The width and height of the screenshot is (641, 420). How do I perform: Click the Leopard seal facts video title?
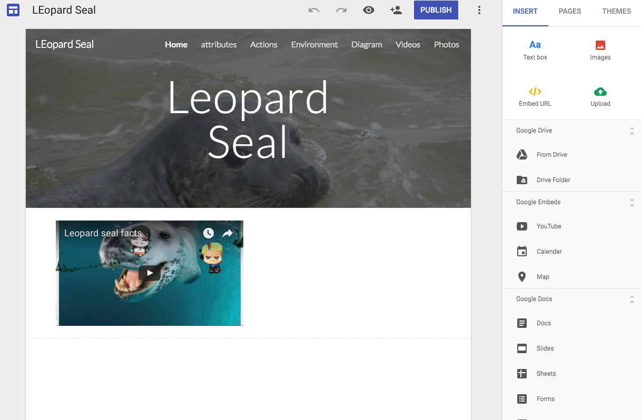[103, 233]
